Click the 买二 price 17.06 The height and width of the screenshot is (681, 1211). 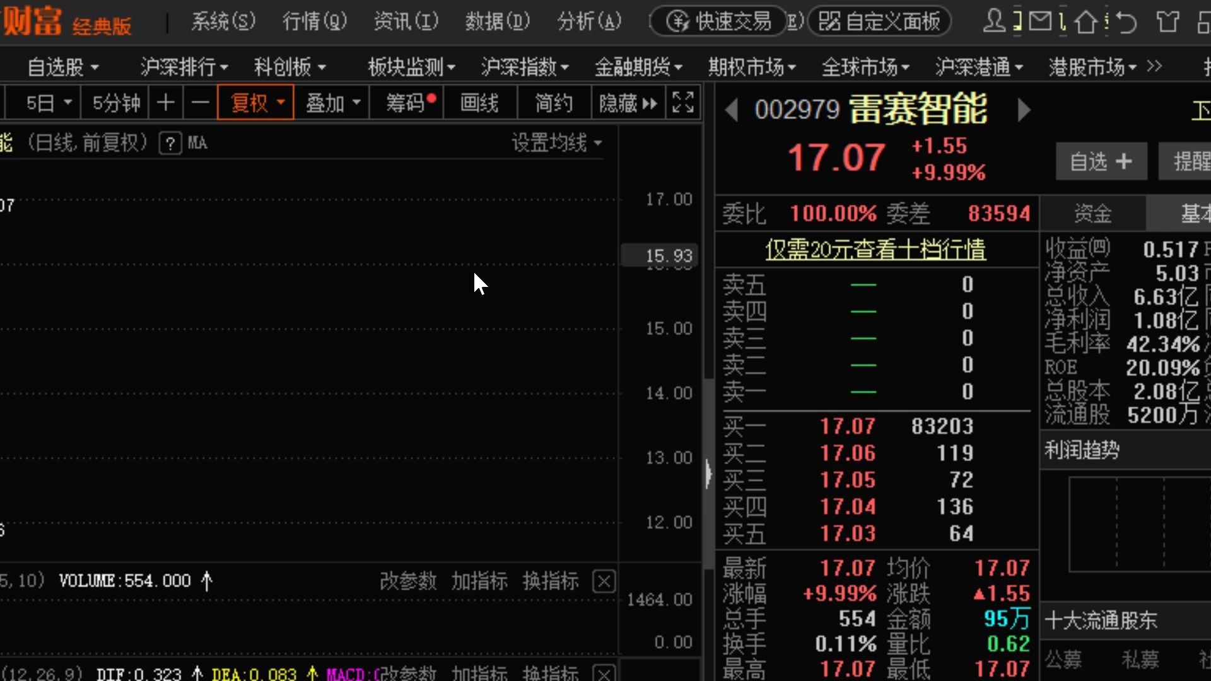[847, 453]
